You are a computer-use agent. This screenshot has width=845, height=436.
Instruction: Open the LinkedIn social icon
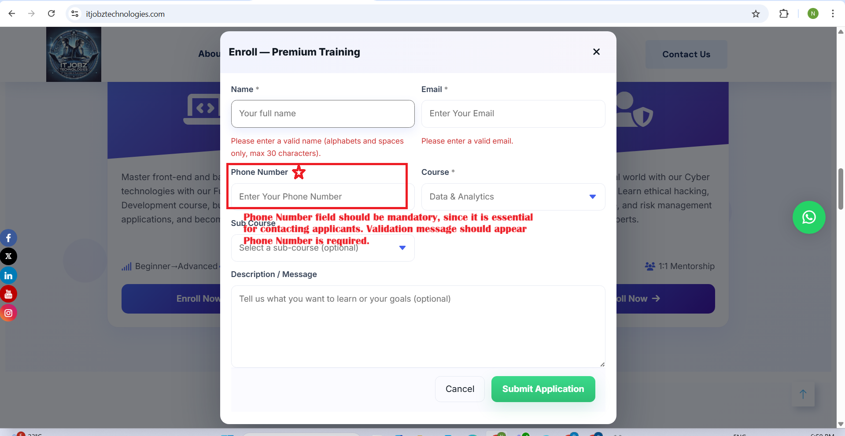pos(8,276)
